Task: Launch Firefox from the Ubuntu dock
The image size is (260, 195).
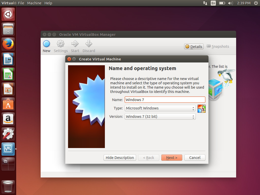Action: tap(8, 44)
